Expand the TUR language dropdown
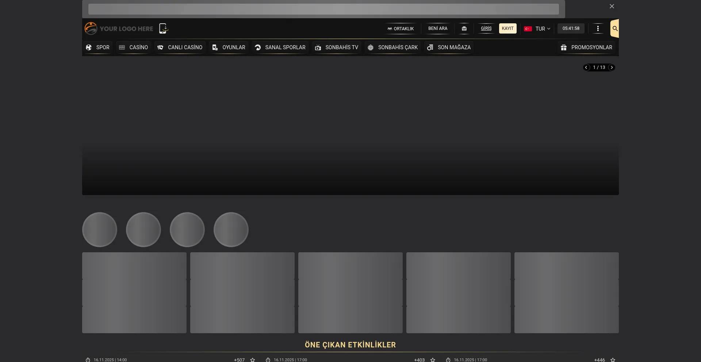701x362 pixels. 537,28
